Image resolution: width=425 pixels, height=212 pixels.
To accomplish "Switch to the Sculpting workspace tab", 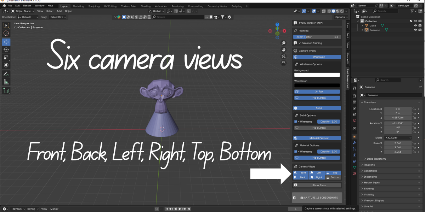I will tap(94, 6).
